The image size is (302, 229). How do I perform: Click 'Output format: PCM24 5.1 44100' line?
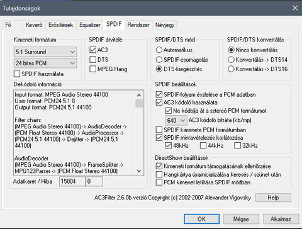(53, 108)
